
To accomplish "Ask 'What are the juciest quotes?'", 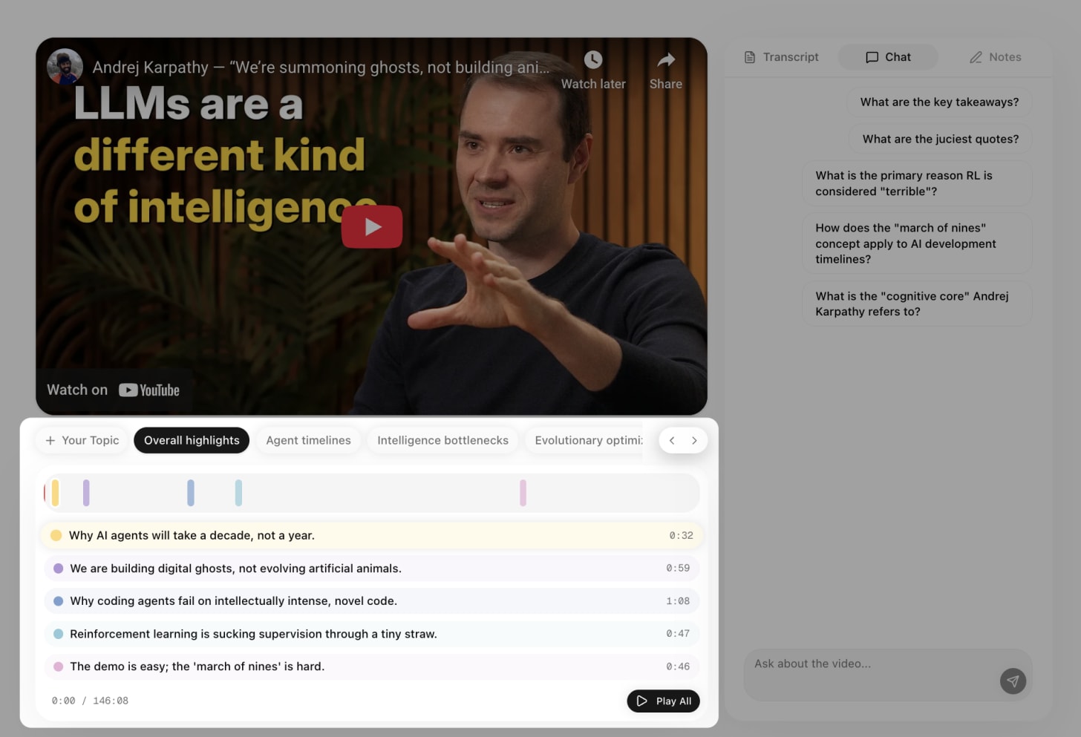I will [x=941, y=139].
